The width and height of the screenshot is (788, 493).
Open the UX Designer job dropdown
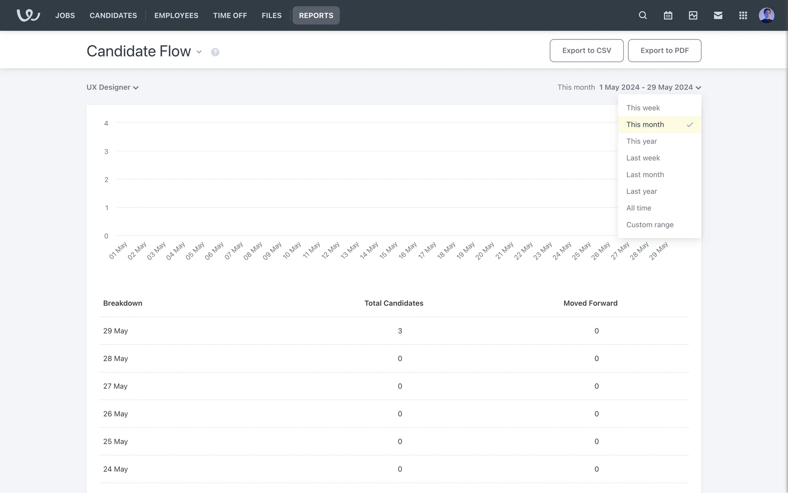click(112, 88)
